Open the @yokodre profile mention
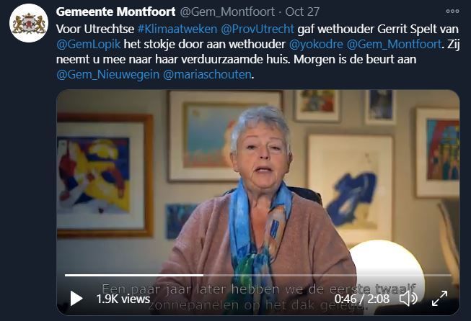Screen dimensions: 471x321 click(x=316, y=45)
